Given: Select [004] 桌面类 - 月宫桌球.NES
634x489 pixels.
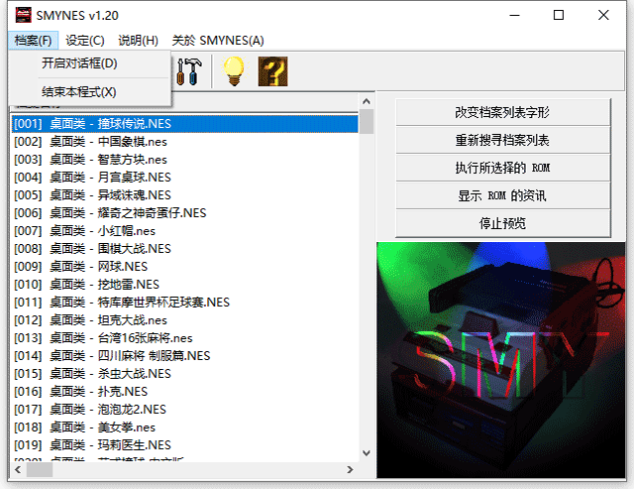Looking at the screenshot, I should tap(185, 178).
